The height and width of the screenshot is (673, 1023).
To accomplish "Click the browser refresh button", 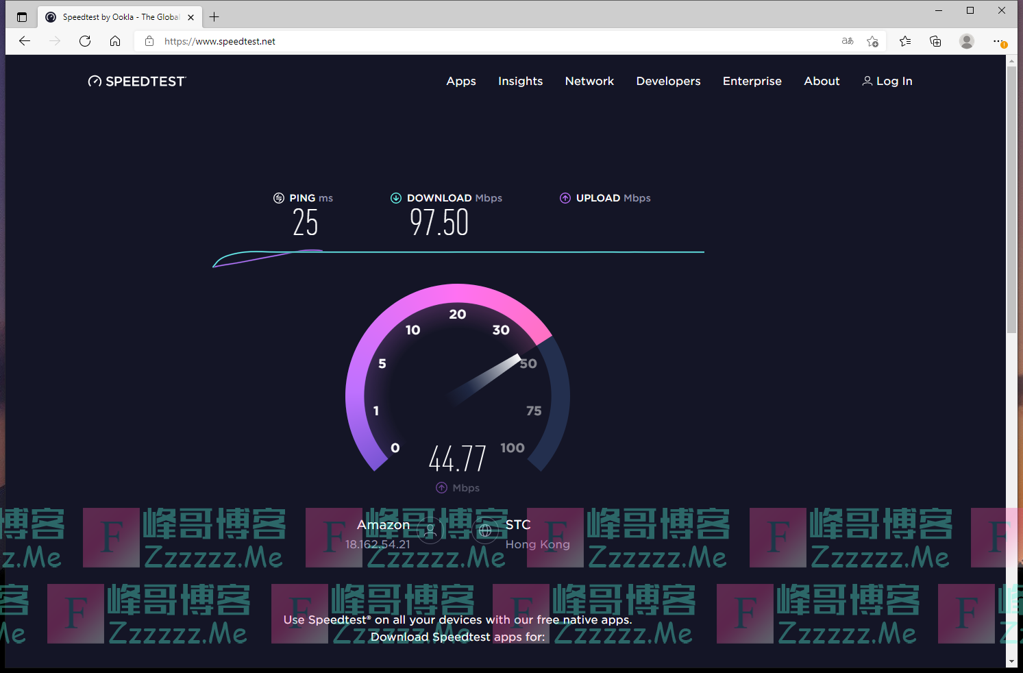I will pos(85,41).
